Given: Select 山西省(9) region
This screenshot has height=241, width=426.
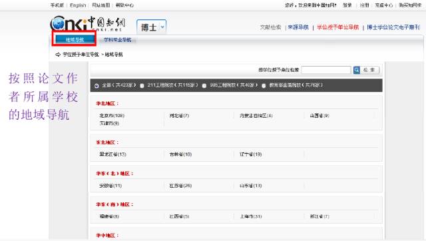Looking at the screenshot, I should pyautogui.click(x=319, y=116).
